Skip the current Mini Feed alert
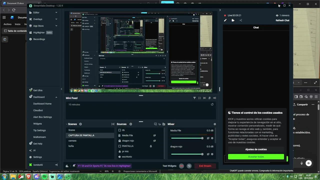Screen dimensions: 320x180 (x=204, y=98)
